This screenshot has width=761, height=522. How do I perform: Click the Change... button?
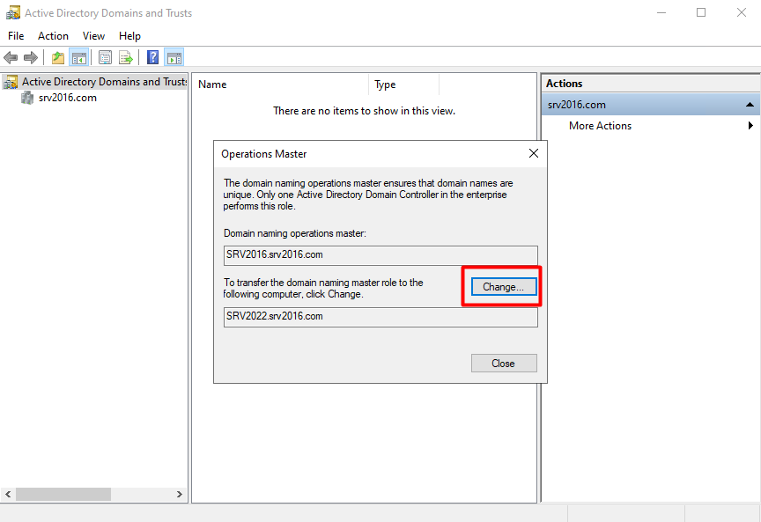[504, 287]
